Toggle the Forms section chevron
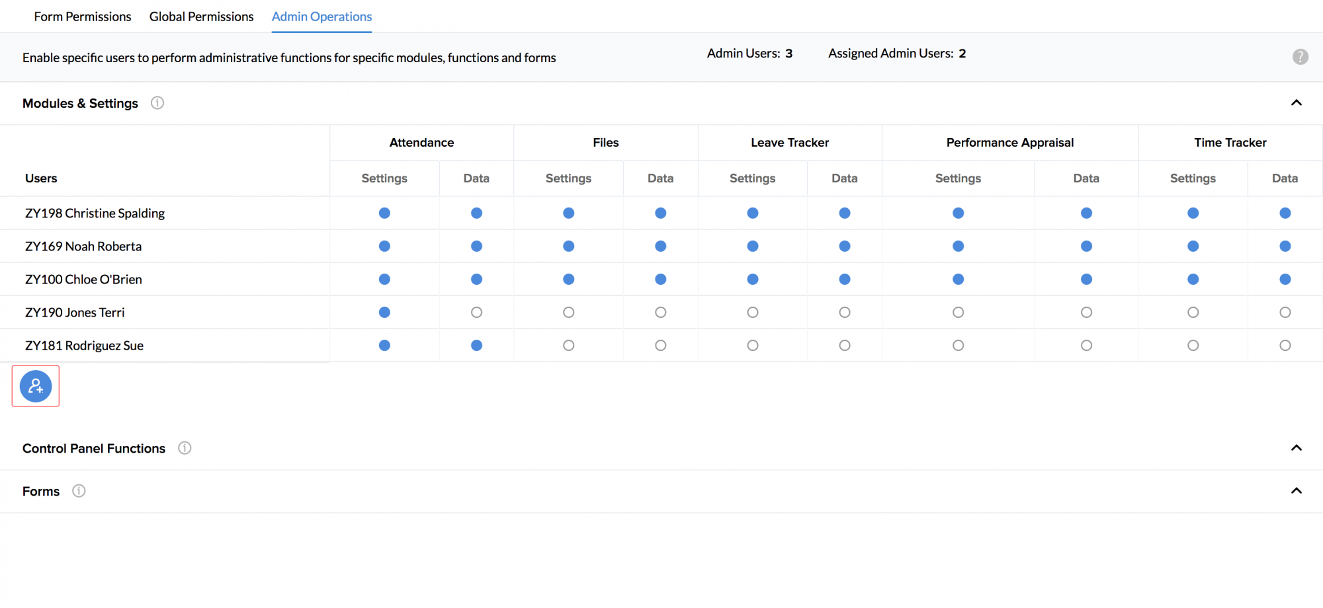1323x608 pixels. pos(1296,491)
